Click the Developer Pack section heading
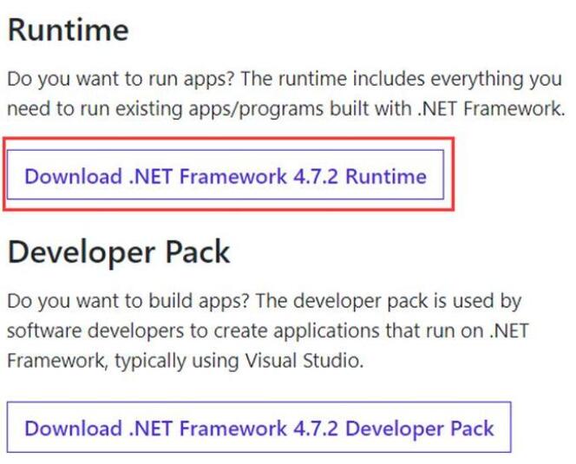576x464 pixels. (x=119, y=252)
